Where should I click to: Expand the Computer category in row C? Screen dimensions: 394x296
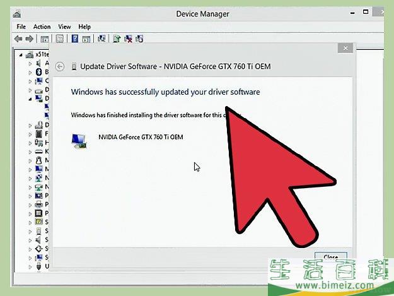click(30, 81)
